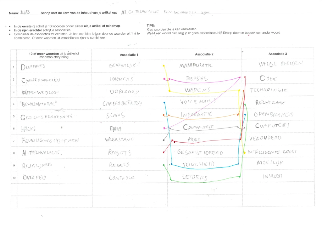Click the "10 of meer woorden" column header
This screenshot has width=322, height=228.
point(54,55)
